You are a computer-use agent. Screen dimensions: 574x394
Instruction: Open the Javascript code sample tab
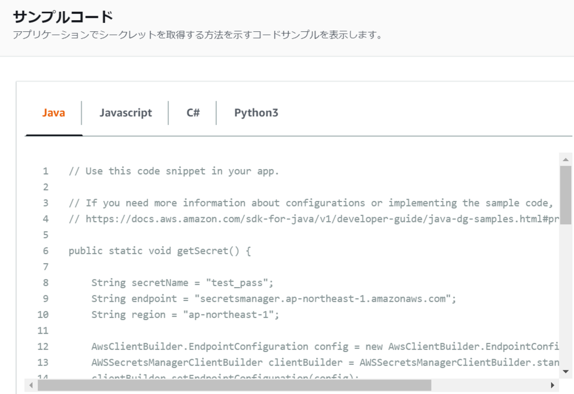click(126, 112)
